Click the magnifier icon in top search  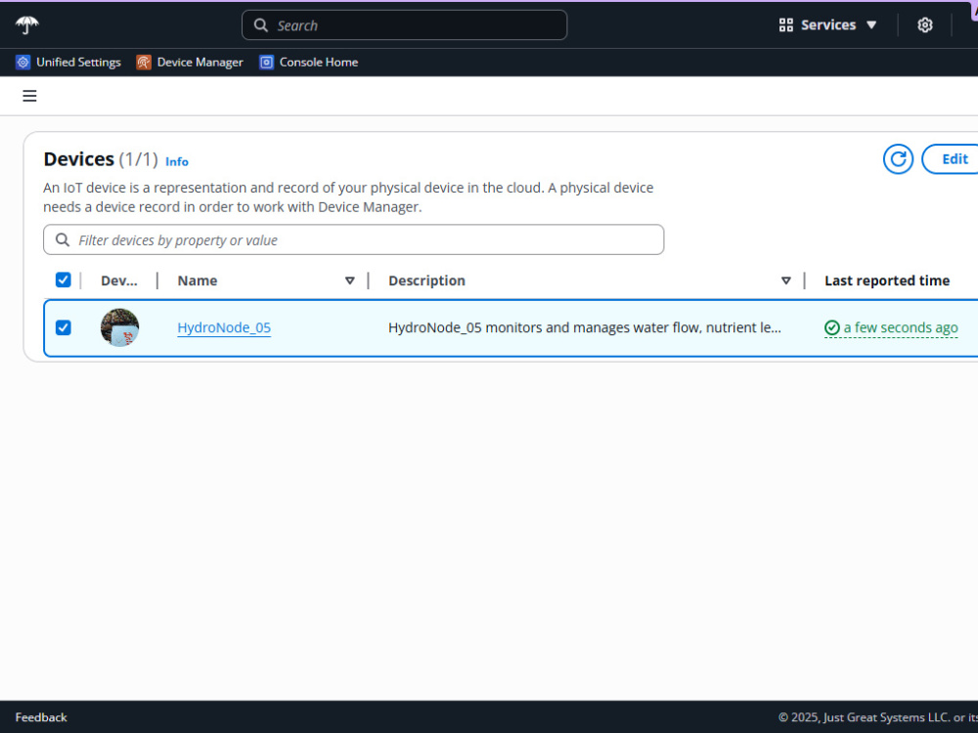tap(261, 25)
